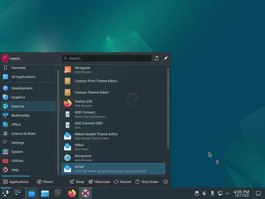This screenshot has height=199, width=265.
Task: Launch KTnef TNEF file viewer
Action: point(113,168)
